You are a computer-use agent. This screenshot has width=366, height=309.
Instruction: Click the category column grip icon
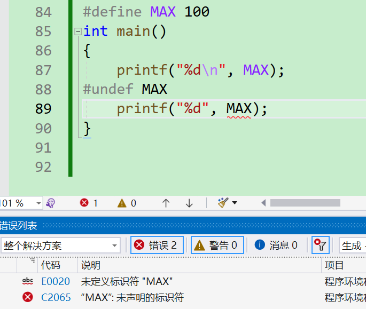point(32,260)
